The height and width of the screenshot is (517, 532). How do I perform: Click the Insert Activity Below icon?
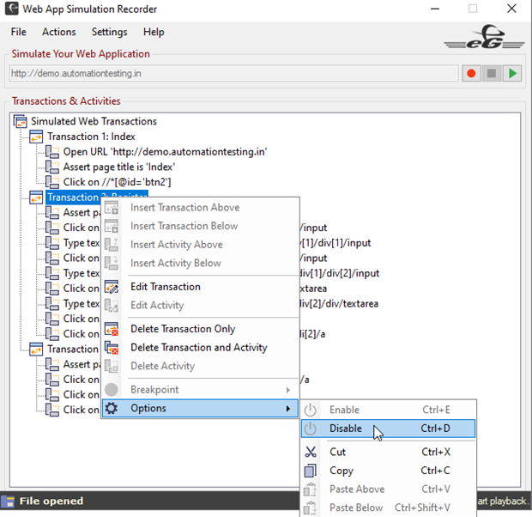pos(112,263)
